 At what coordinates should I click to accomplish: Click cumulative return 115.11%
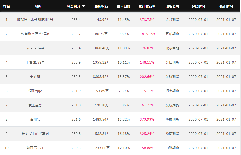pyautogui.click(x=147, y=91)
